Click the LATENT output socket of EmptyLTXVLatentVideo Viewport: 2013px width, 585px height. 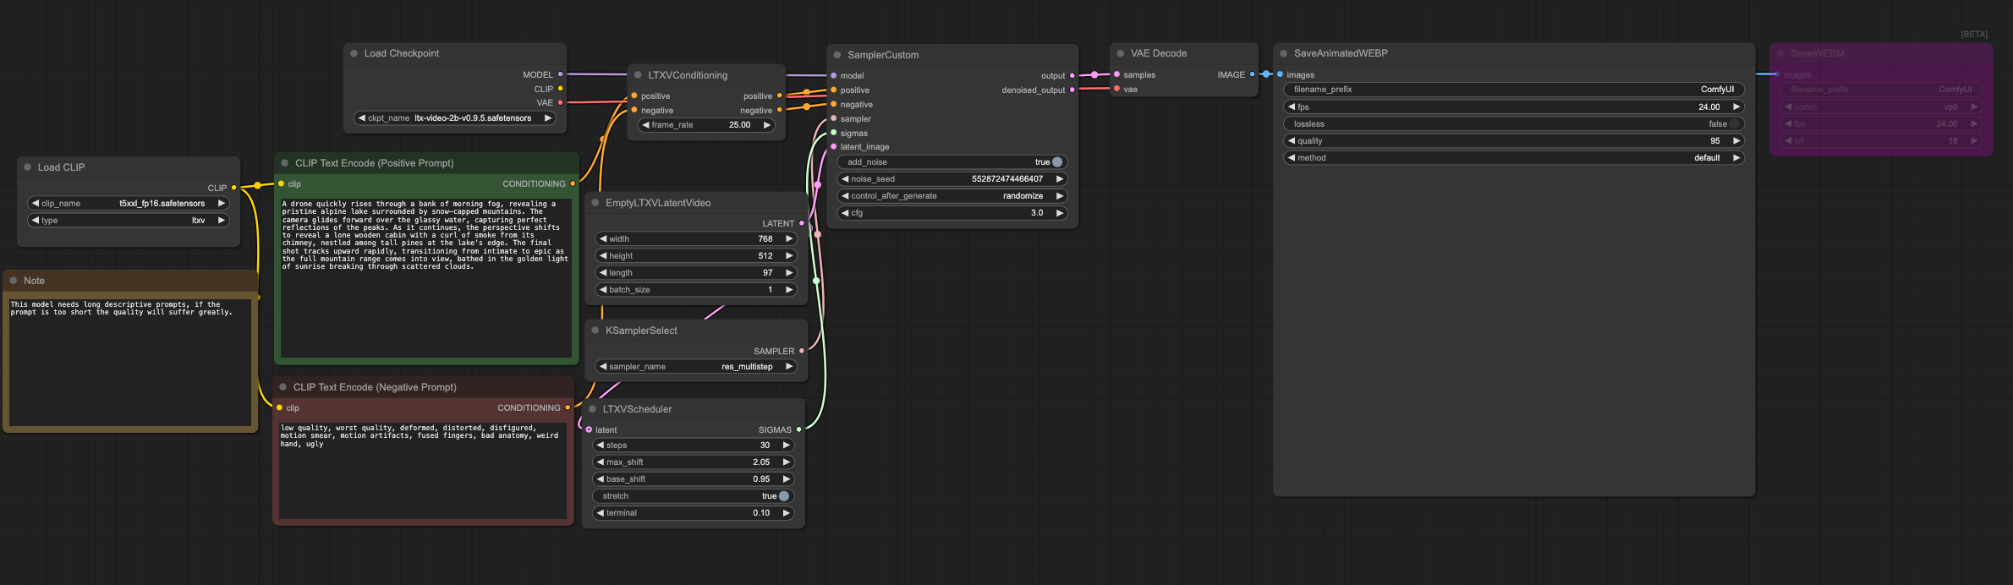point(802,223)
